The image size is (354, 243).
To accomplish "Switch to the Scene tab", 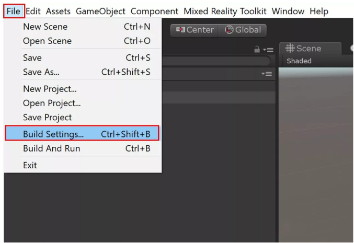I will tap(304, 49).
